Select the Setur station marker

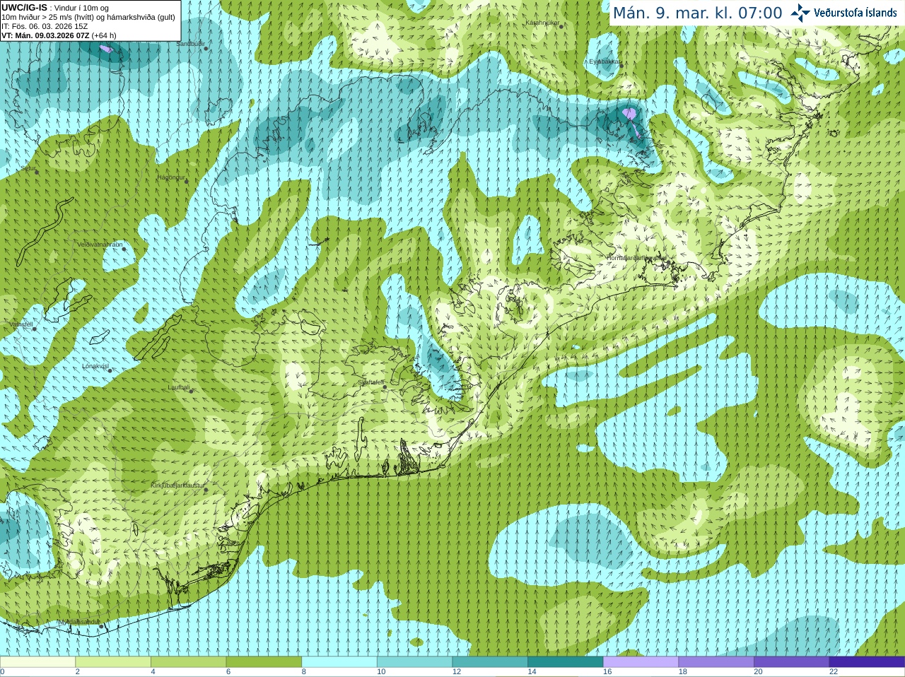[37, 171]
